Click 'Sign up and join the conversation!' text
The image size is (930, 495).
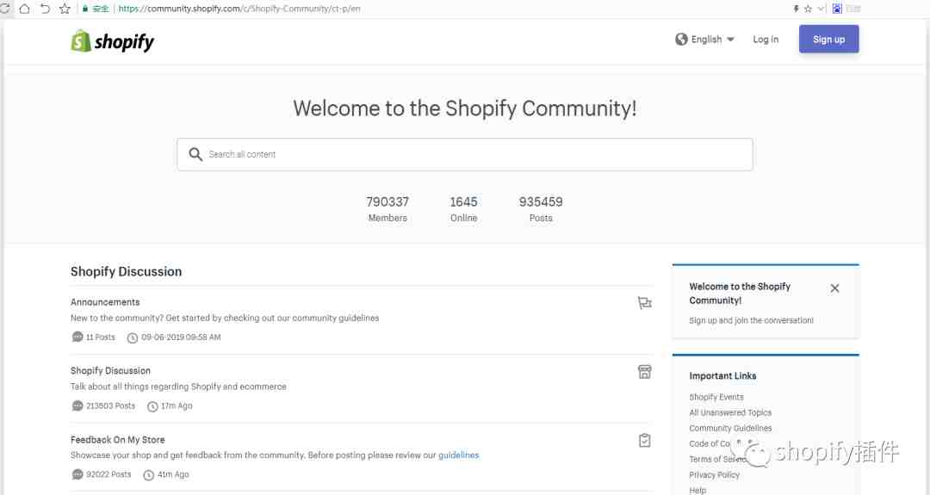[751, 320]
